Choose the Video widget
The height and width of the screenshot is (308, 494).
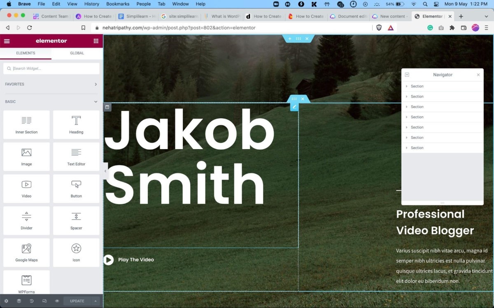[x=26, y=189]
